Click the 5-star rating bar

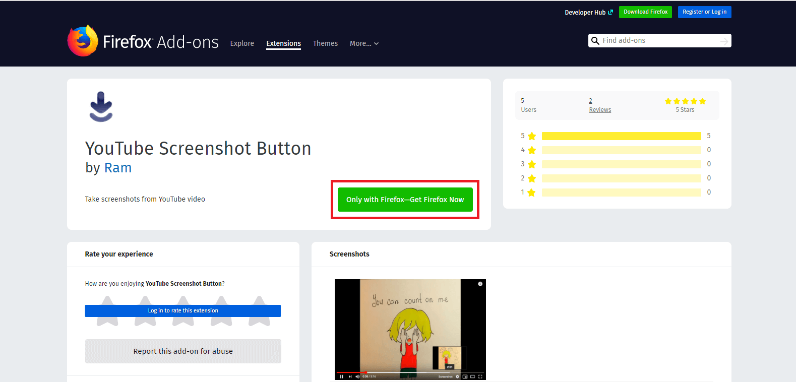click(x=621, y=136)
